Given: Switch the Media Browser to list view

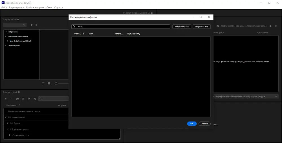Looking at the screenshot, I should [43, 83].
